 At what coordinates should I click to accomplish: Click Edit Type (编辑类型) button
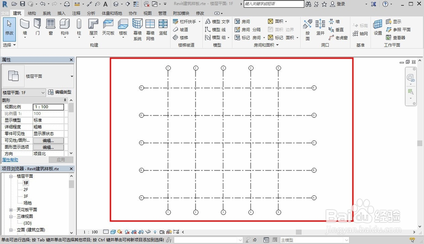pyautogui.click(x=60, y=92)
